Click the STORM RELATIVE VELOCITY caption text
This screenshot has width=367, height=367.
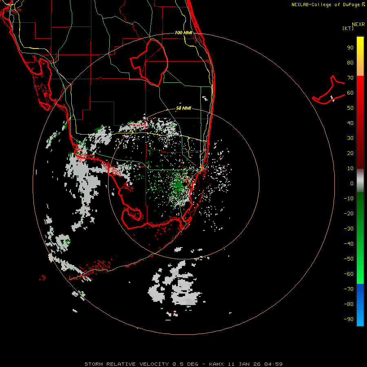[126, 364]
